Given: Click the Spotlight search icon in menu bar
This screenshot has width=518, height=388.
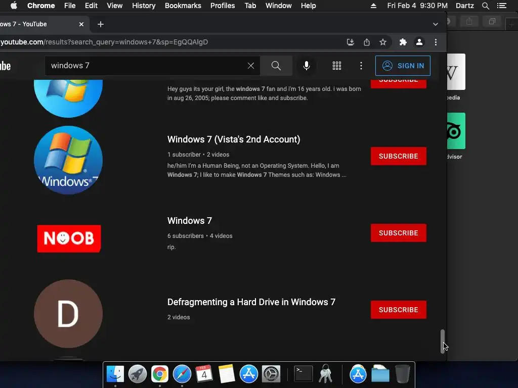Looking at the screenshot, I should [486, 6].
